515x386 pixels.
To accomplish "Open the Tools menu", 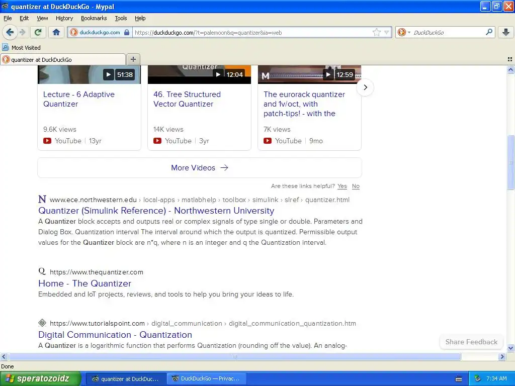I will click(121, 18).
